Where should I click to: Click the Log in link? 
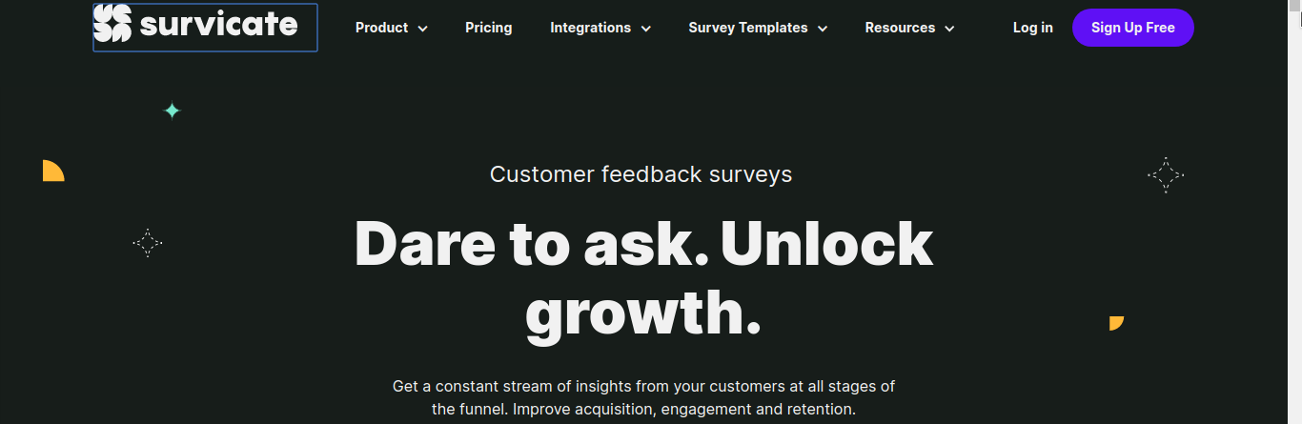1032,28
